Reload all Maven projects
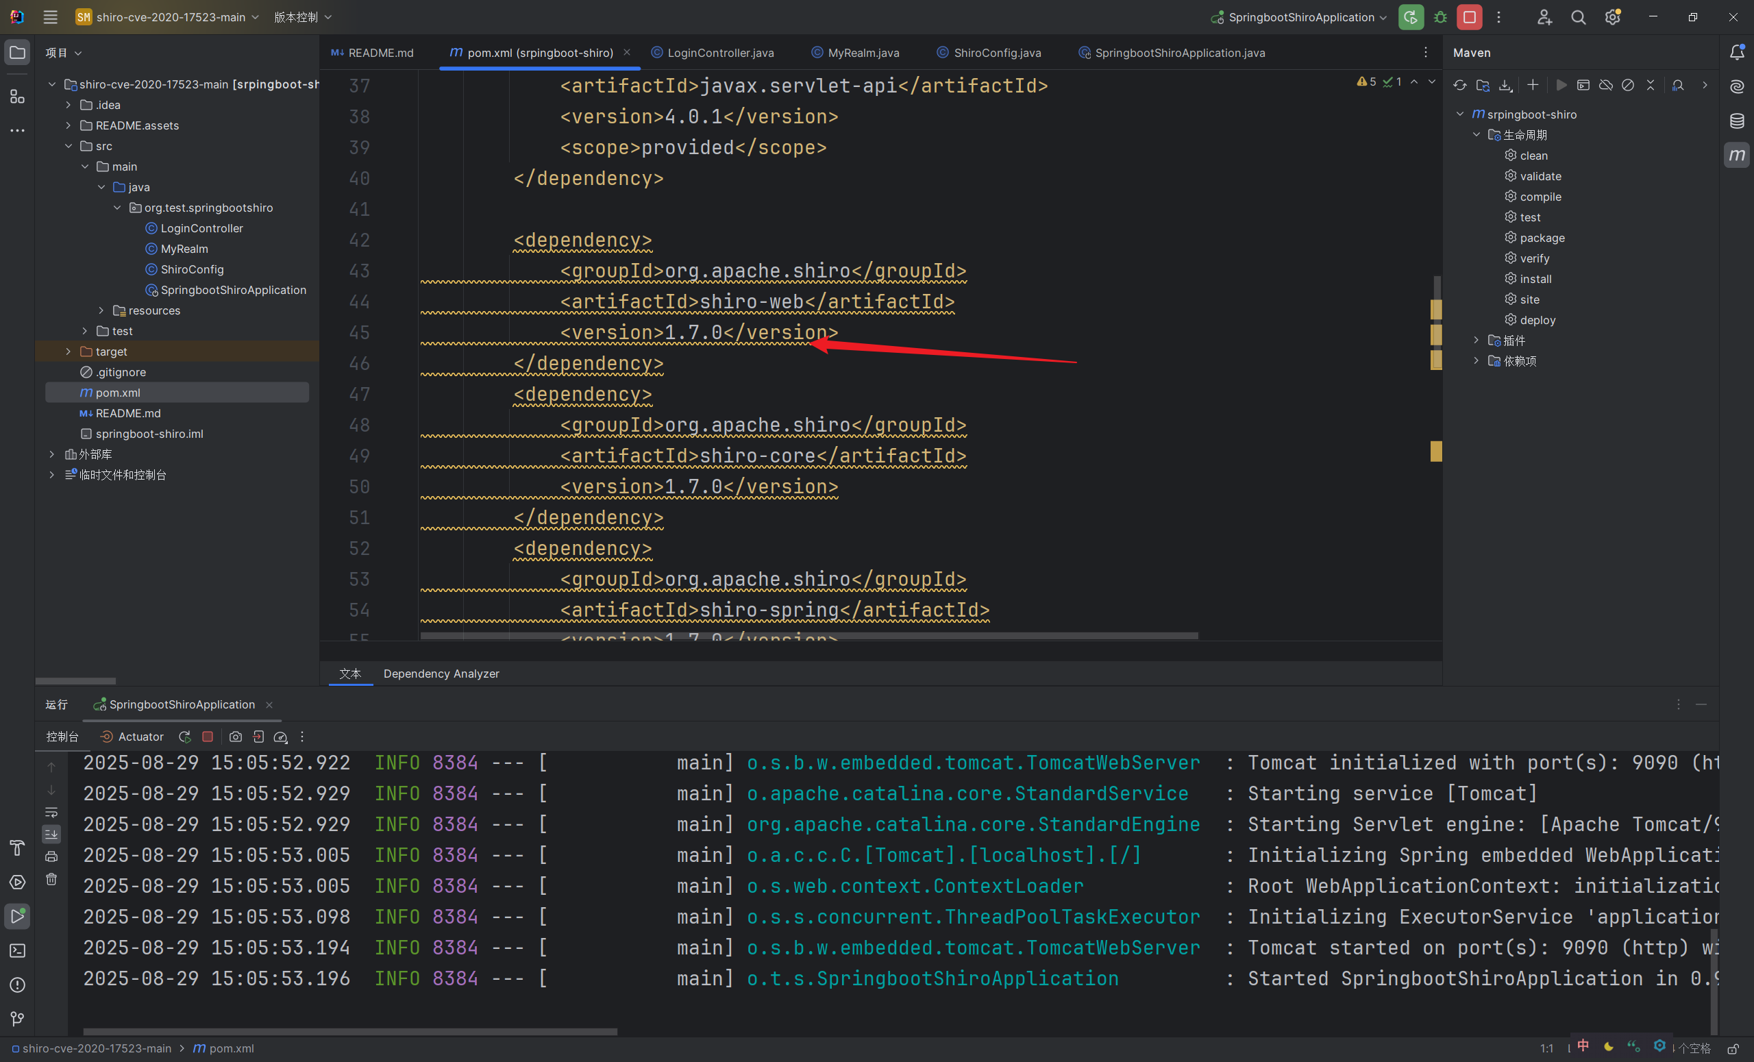 coord(1460,86)
